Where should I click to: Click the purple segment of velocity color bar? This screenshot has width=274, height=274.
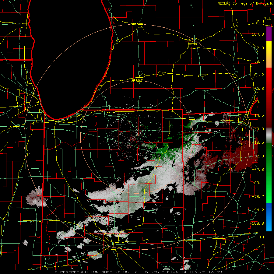tap(269, 34)
